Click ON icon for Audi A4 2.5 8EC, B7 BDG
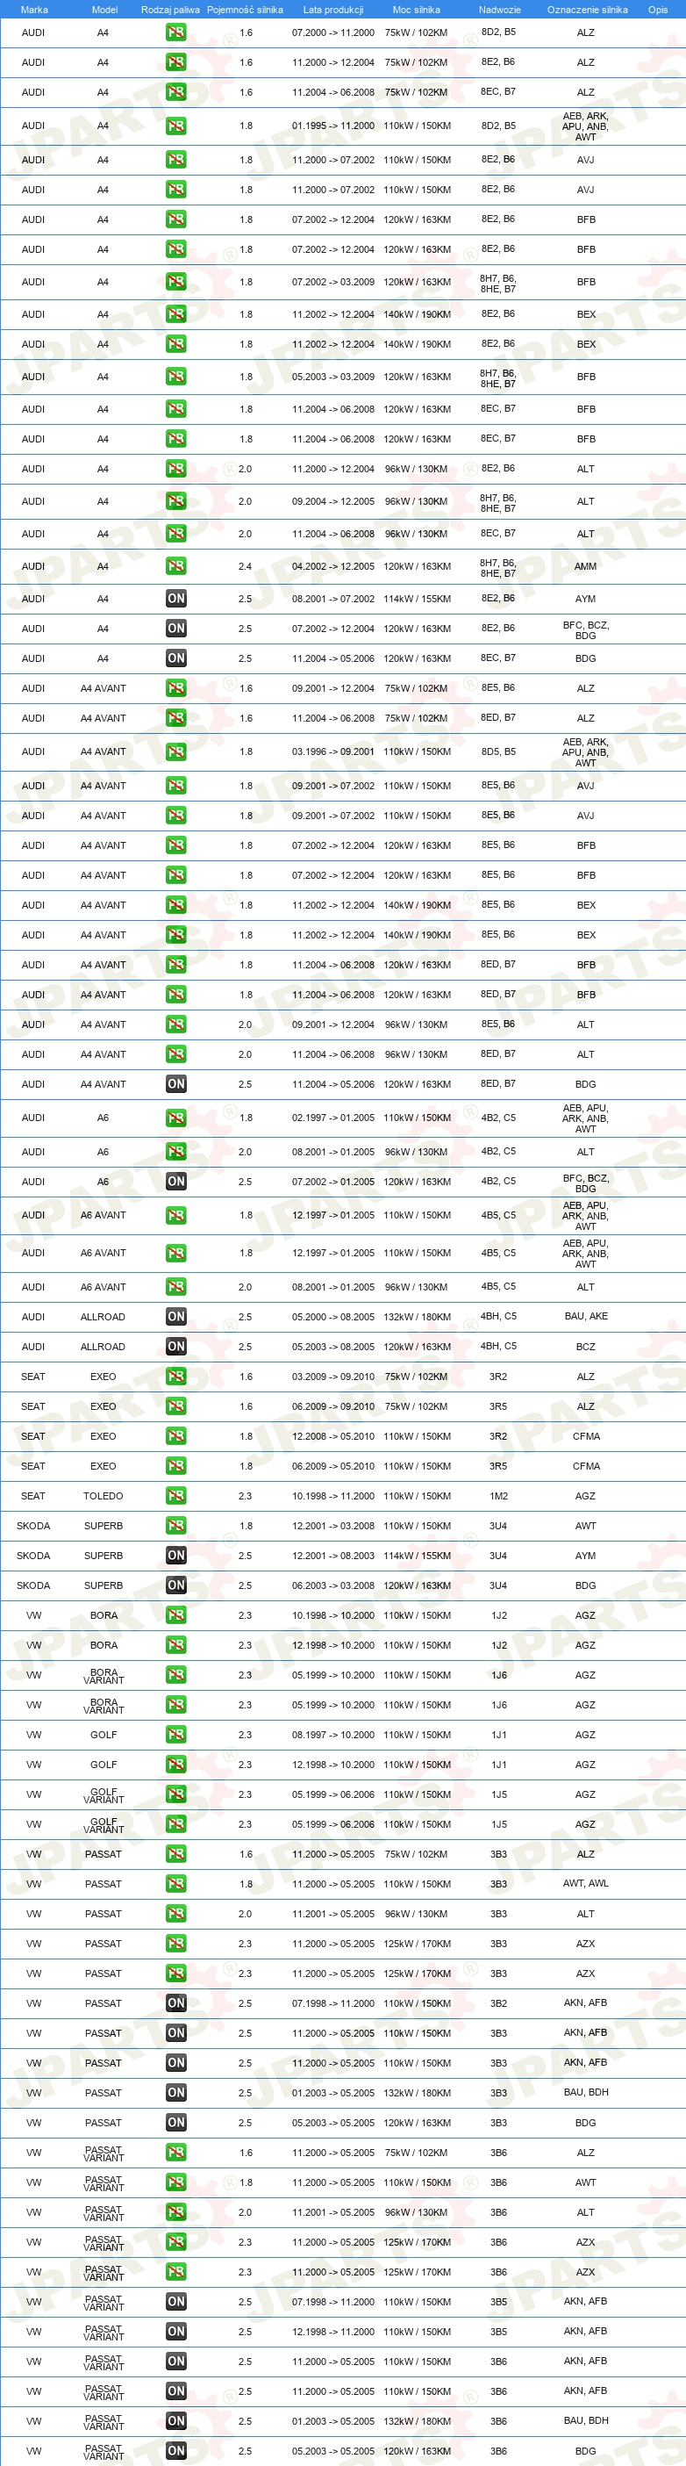The image size is (686, 2466). coord(176,658)
